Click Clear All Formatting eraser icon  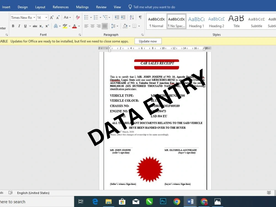click(78, 17)
